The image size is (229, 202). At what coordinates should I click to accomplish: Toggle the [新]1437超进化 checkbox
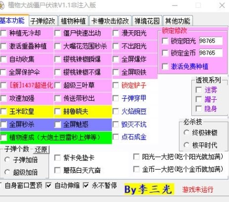click(3, 85)
